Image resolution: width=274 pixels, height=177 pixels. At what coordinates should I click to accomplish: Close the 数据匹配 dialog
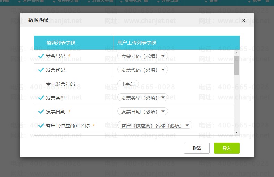(244, 20)
